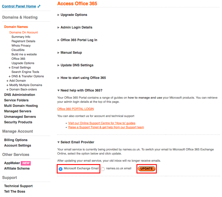Go to Managed Servers

click(18, 111)
